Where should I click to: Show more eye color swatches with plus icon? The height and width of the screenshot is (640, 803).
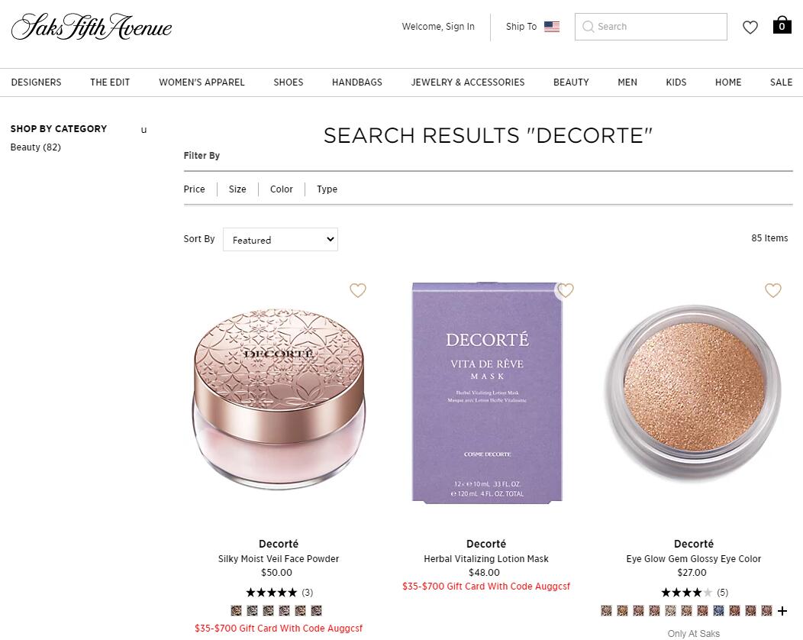(x=782, y=611)
